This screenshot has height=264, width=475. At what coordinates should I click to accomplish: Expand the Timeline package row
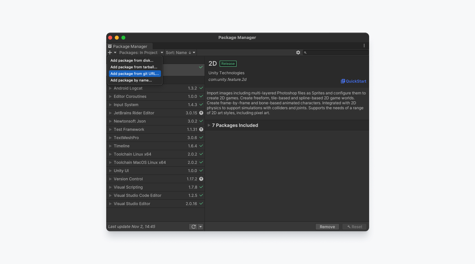click(x=111, y=146)
